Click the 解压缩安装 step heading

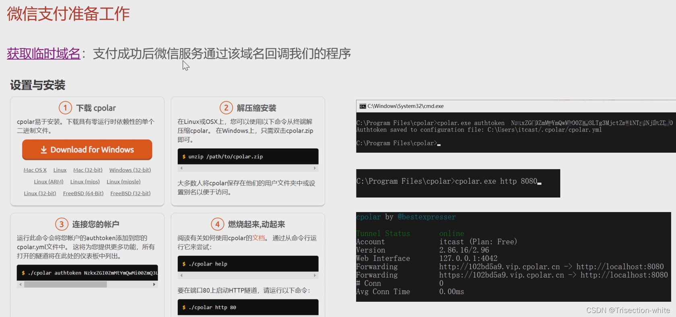(x=256, y=108)
